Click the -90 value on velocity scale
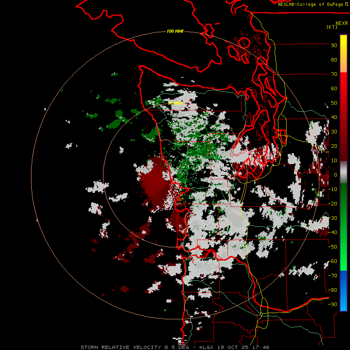Screen dimensions: 350x350 (332, 304)
